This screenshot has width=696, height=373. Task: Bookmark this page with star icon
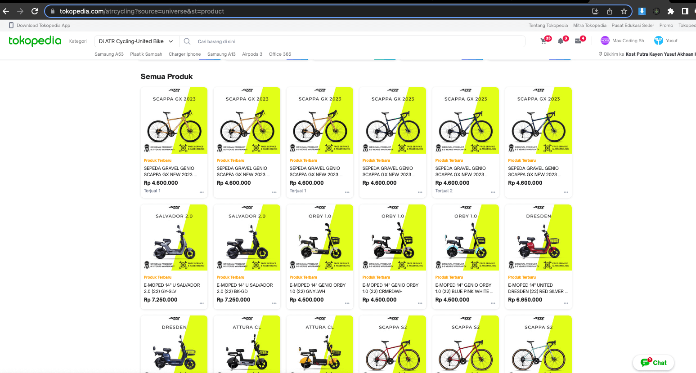pos(624,11)
